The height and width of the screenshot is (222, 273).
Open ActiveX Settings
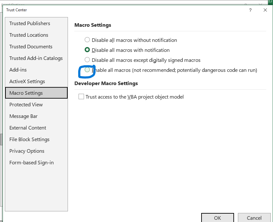[36, 82]
